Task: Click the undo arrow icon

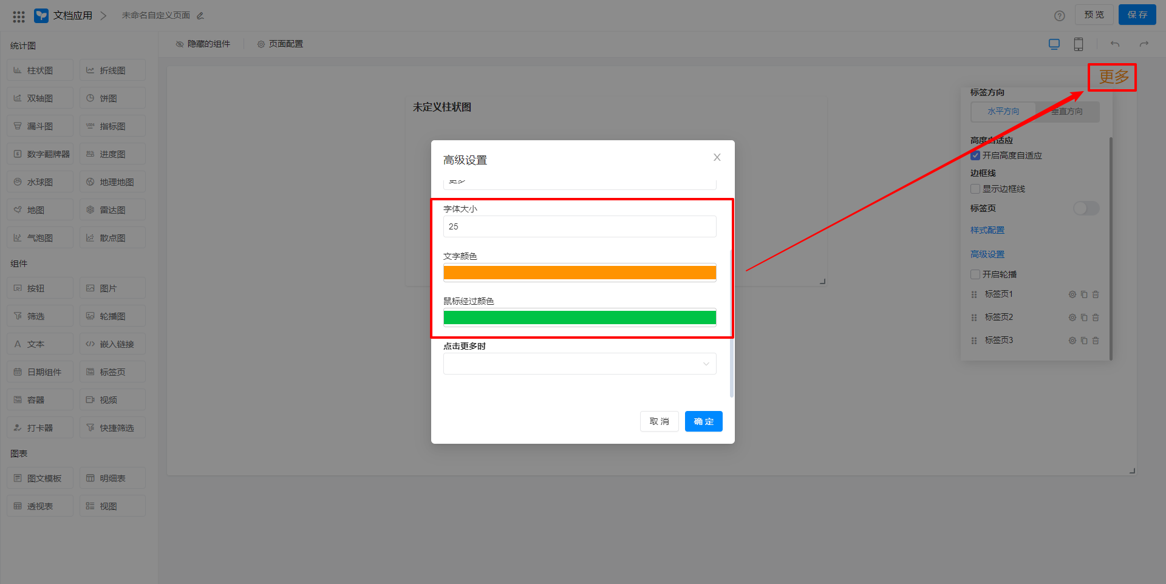Action: [x=1115, y=44]
